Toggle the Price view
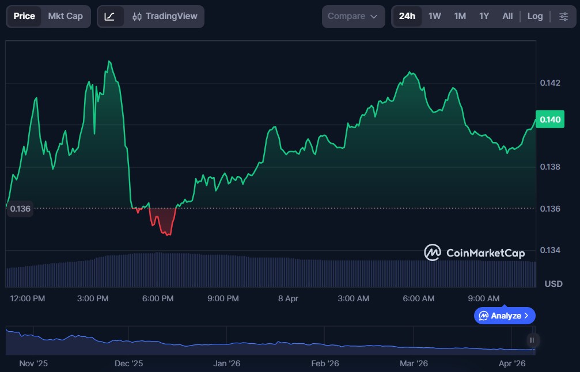Screen dimensions: 580x372 (24, 16)
